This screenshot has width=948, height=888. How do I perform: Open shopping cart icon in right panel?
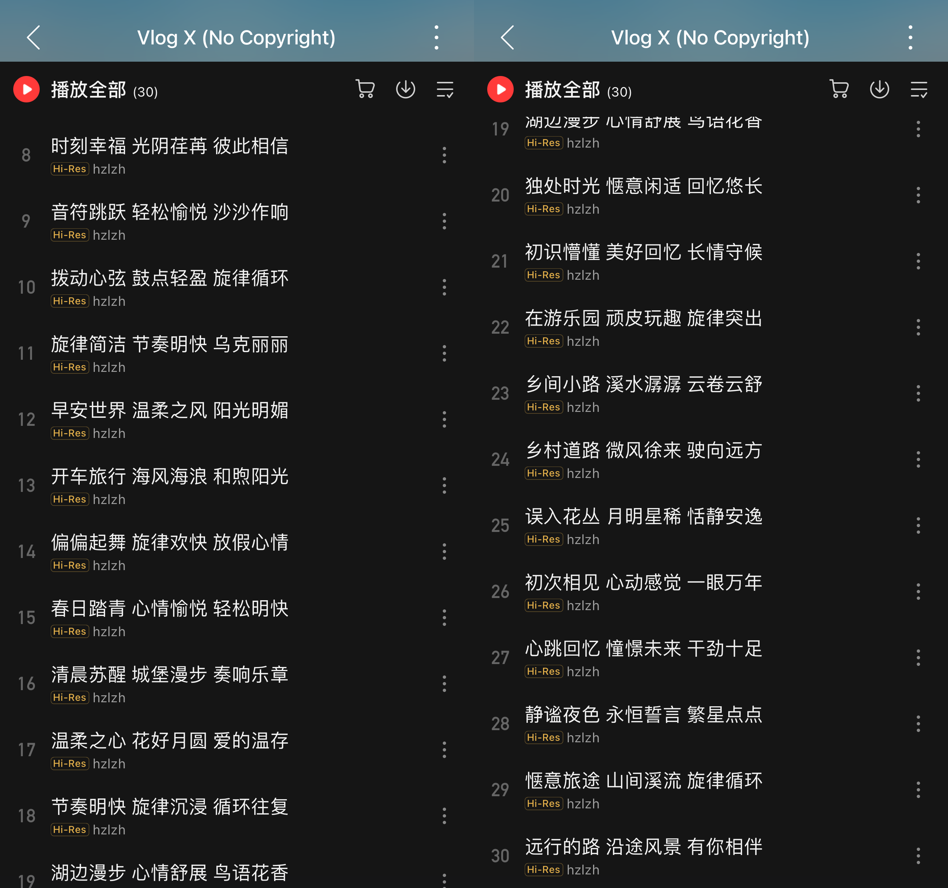pyautogui.click(x=839, y=89)
